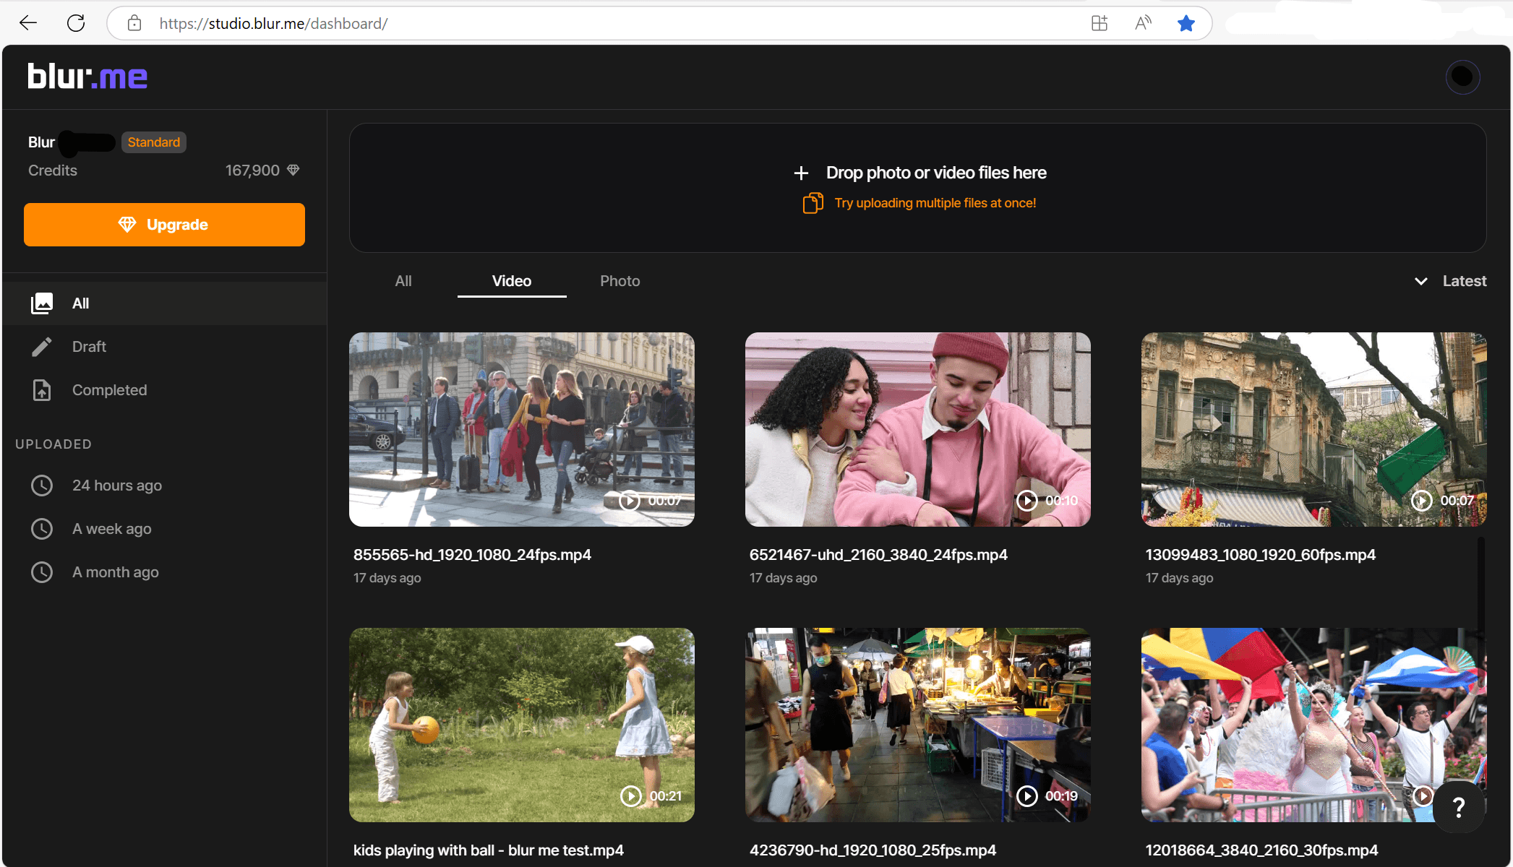Open the help question mark button

coord(1458,807)
